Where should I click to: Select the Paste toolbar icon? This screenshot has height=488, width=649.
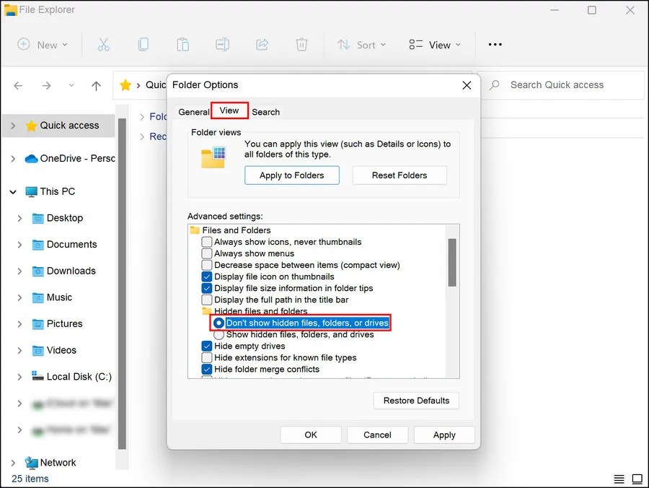pos(182,44)
